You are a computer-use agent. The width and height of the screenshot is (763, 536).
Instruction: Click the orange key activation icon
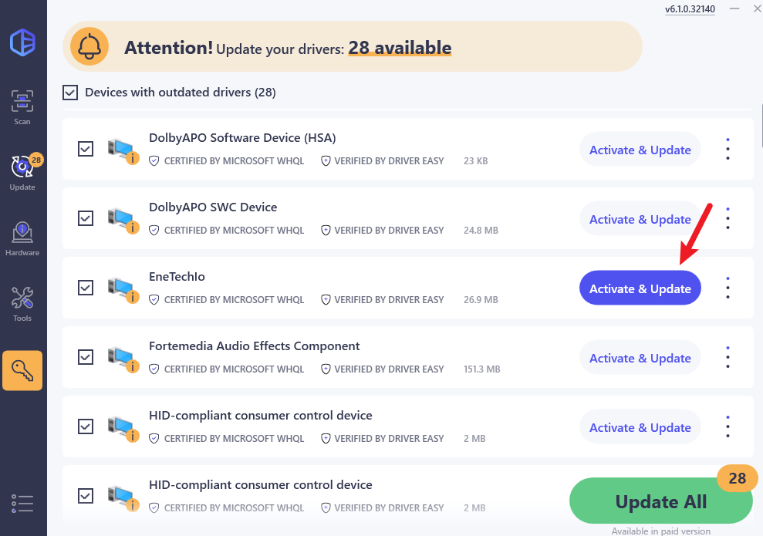click(x=22, y=371)
